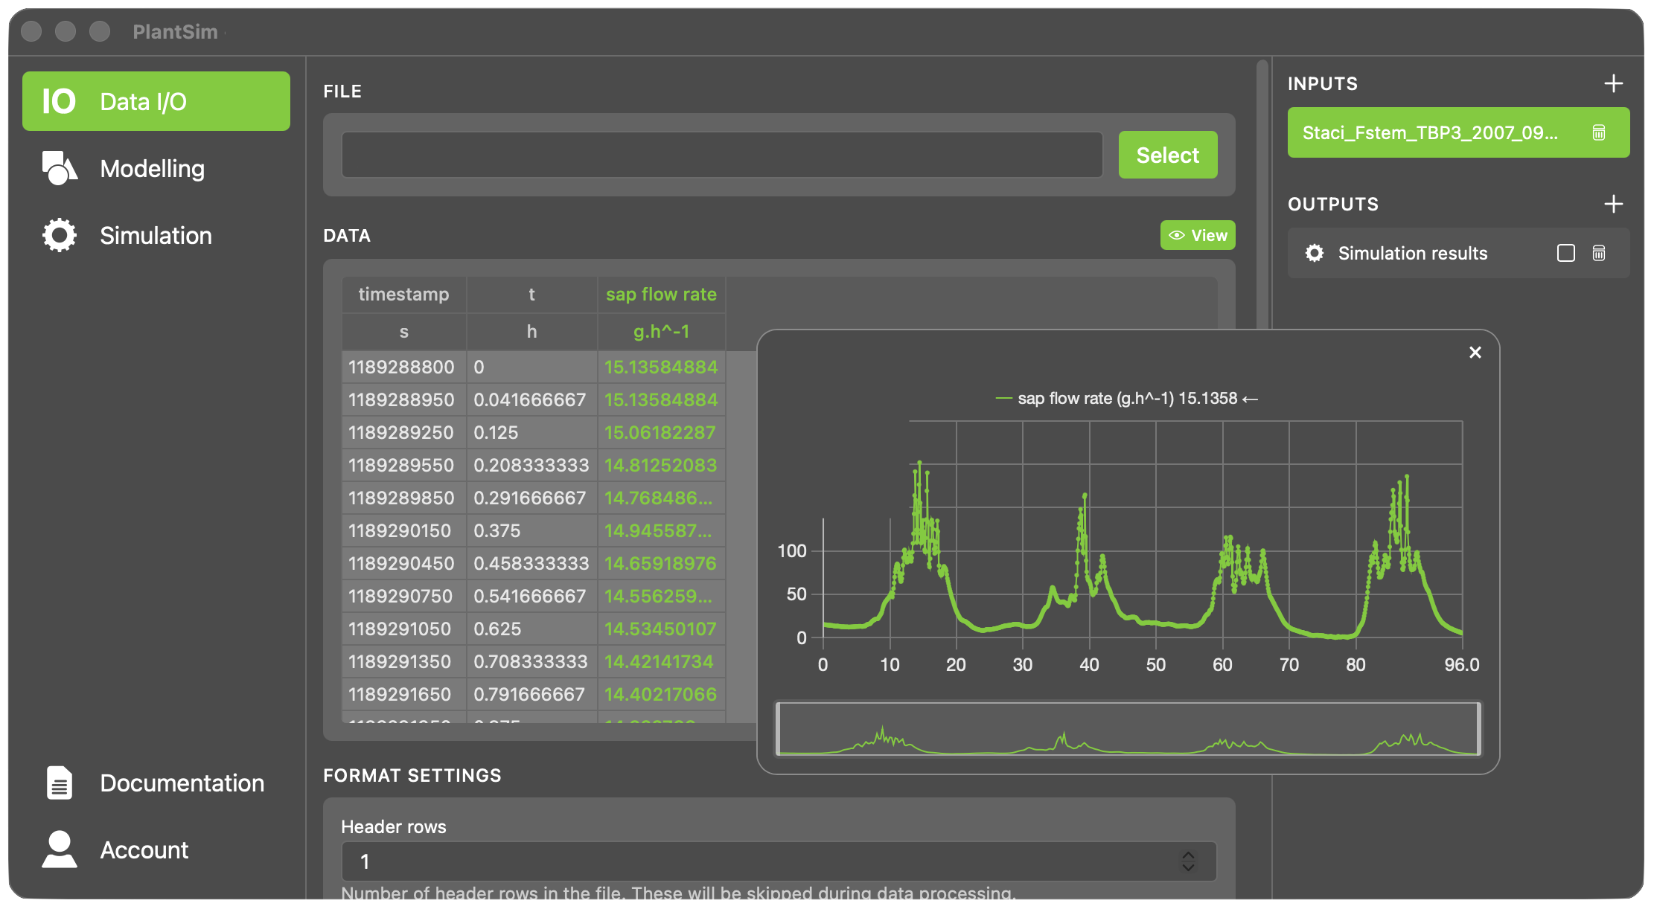Add a new input with the plus icon

(x=1613, y=83)
